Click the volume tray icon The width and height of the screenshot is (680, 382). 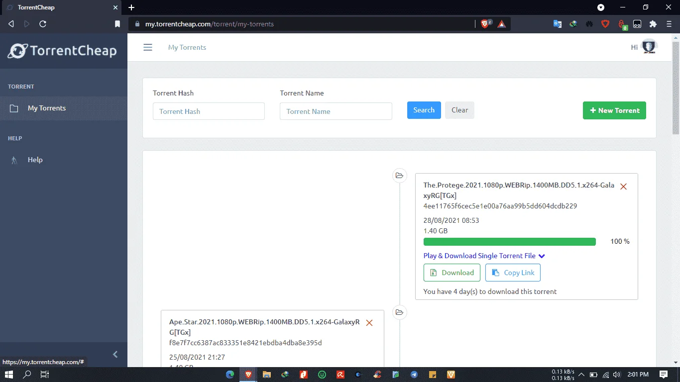pos(617,375)
